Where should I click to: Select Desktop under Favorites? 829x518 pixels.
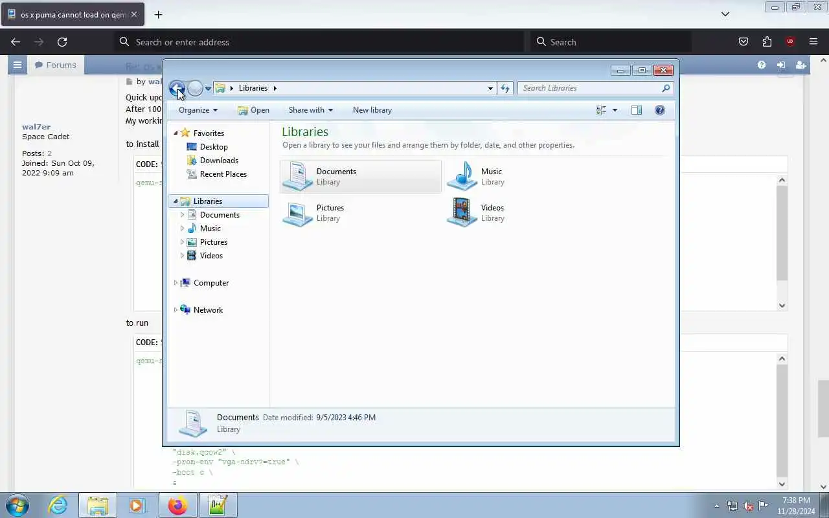[x=214, y=147]
